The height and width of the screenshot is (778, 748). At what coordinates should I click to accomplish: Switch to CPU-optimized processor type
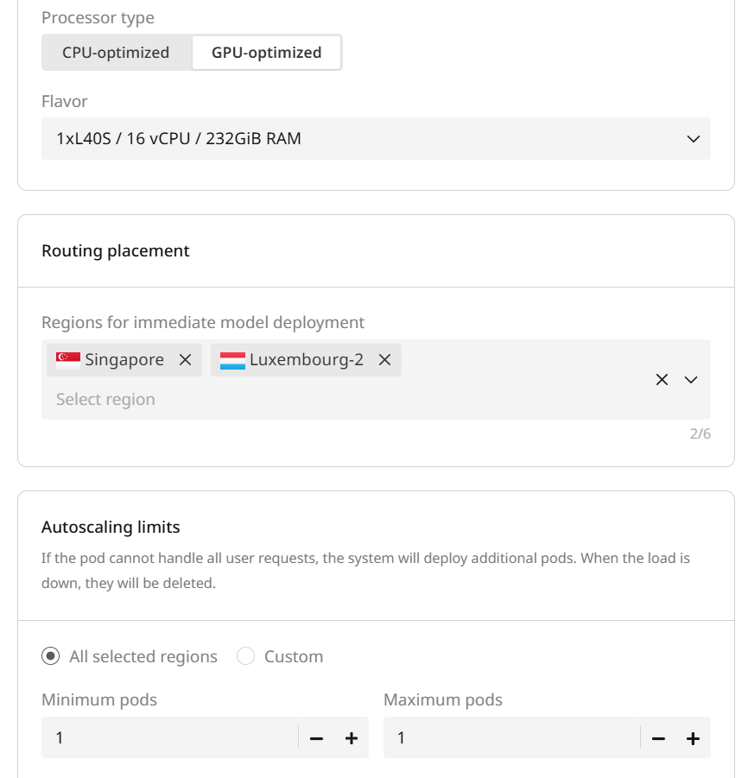pos(116,53)
